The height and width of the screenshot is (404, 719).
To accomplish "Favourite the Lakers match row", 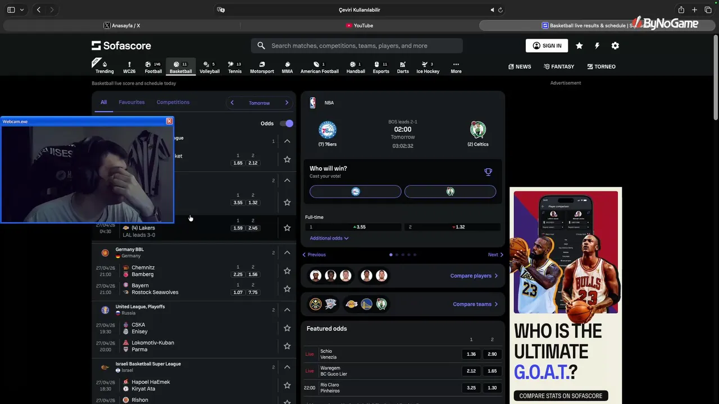I will pos(287,228).
